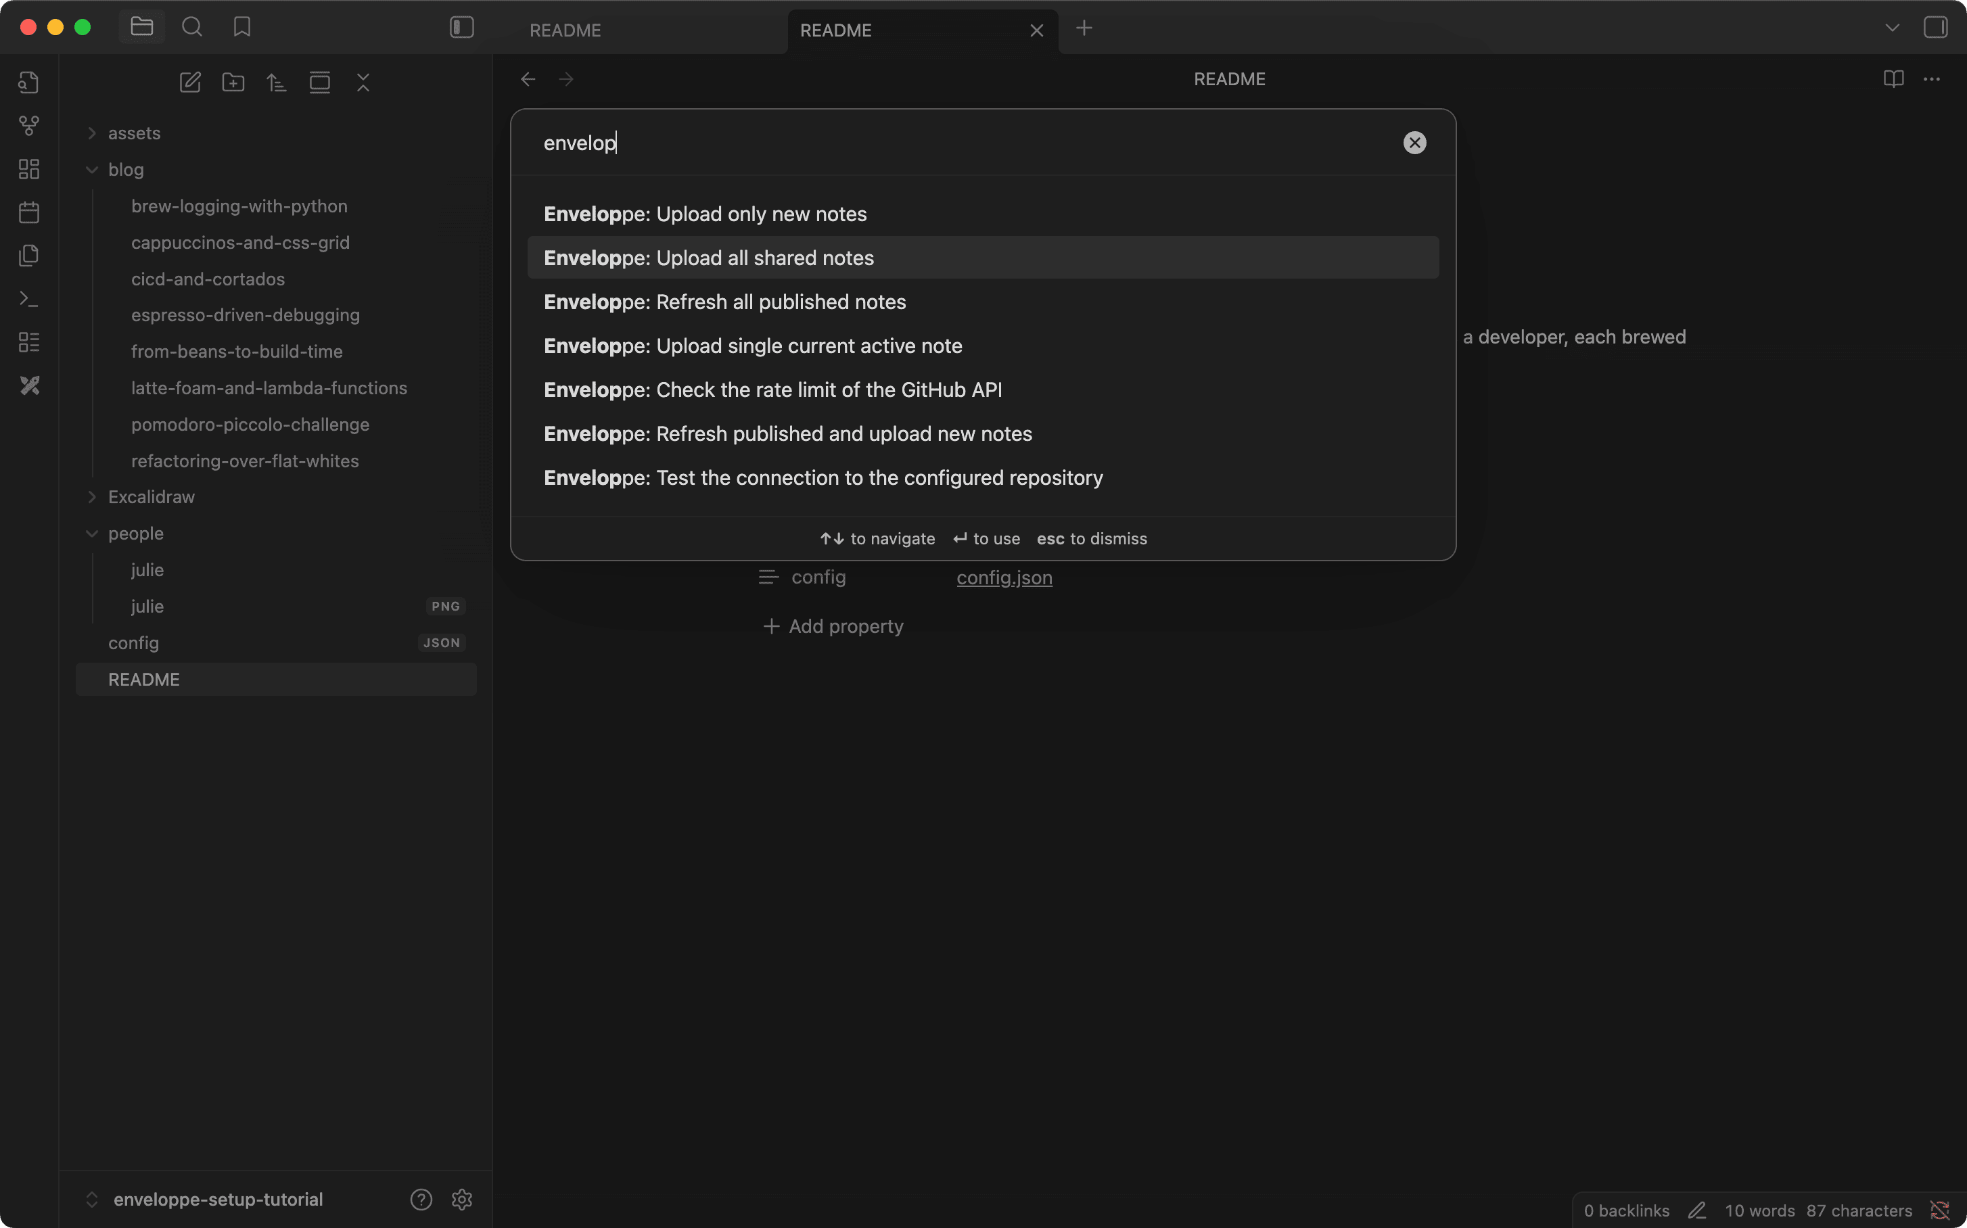Create a new canvas via ribbon icon
The height and width of the screenshot is (1228, 1967).
(29, 169)
